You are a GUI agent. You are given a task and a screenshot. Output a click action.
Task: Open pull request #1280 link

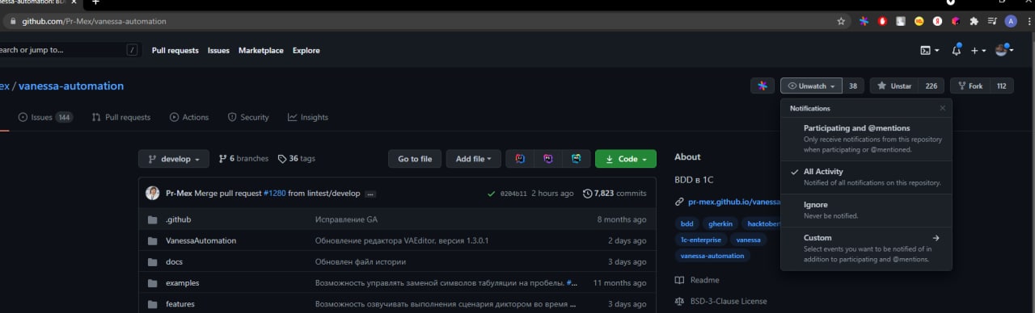click(274, 194)
